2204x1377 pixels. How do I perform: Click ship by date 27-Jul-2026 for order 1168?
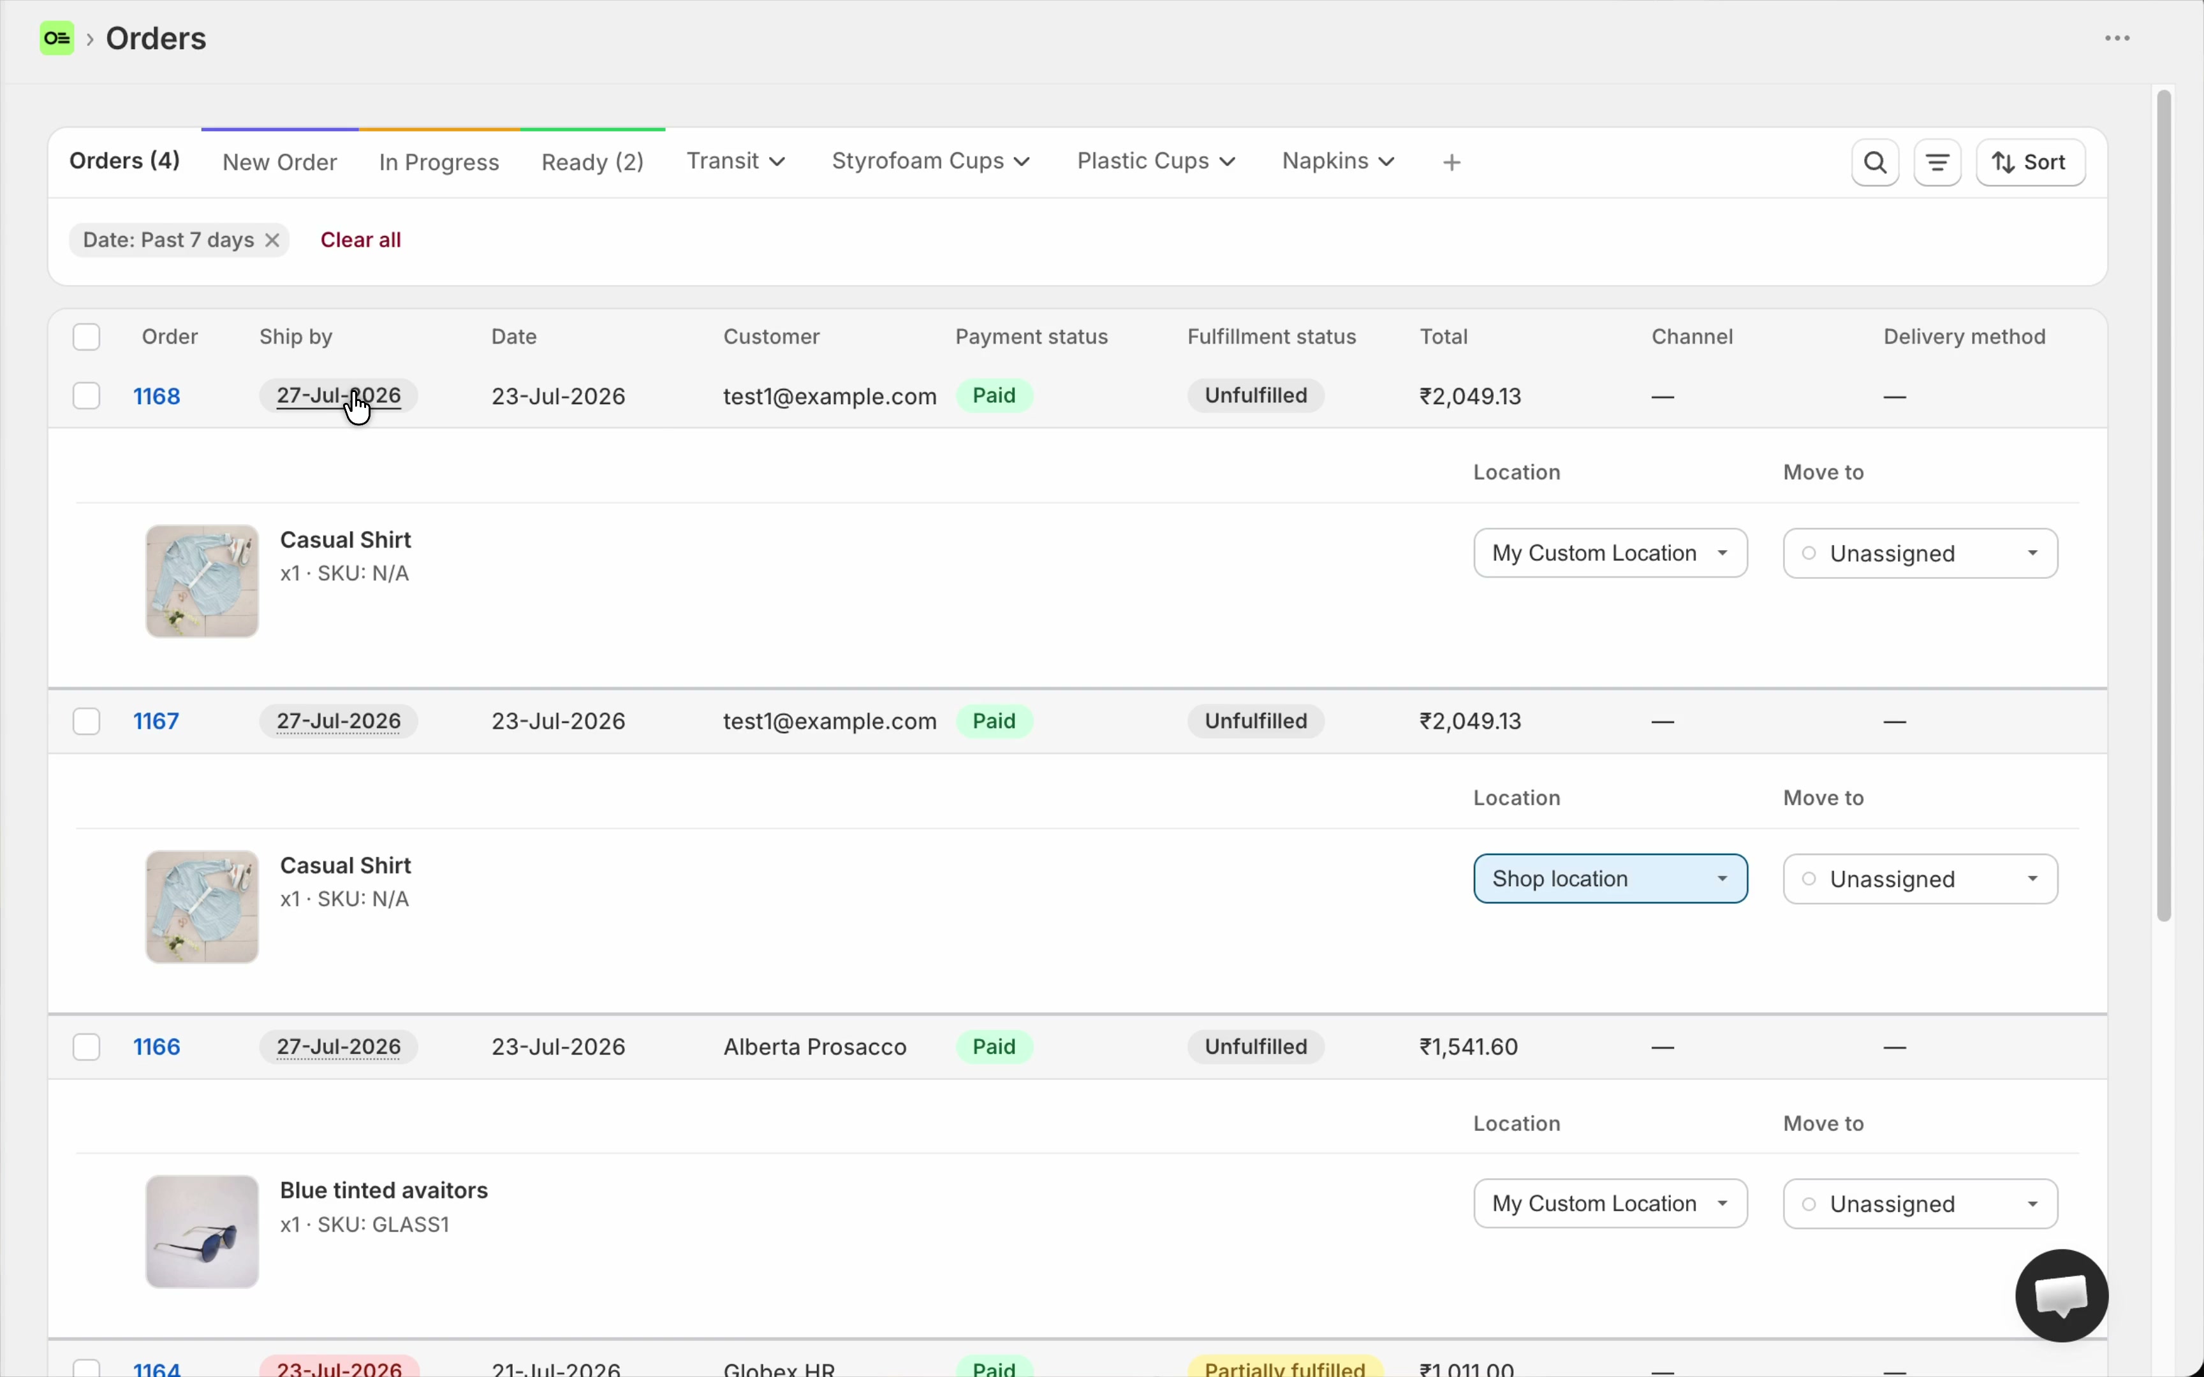(339, 395)
